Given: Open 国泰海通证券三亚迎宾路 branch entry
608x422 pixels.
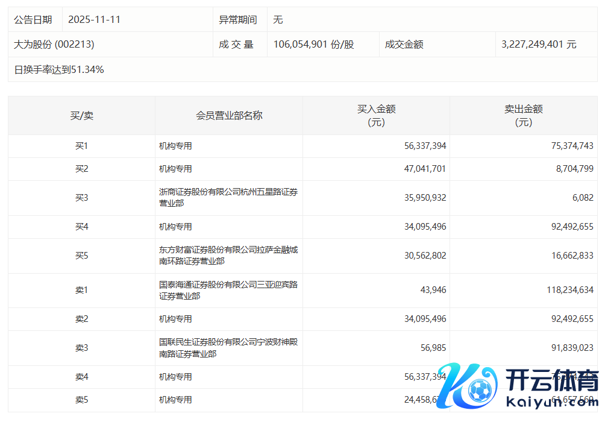Looking at the screenshot, I should pos(228,290).
